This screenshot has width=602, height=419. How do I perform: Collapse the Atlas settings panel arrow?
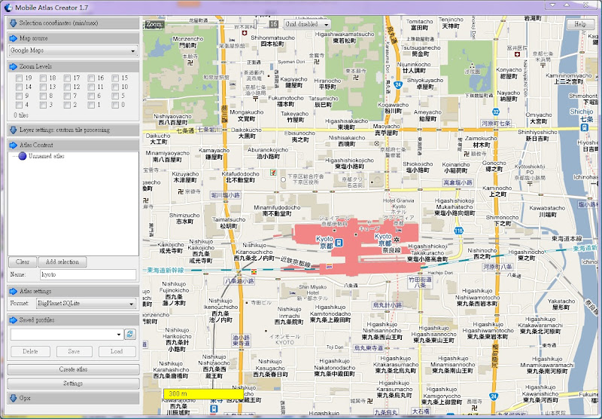coord(13,291)
